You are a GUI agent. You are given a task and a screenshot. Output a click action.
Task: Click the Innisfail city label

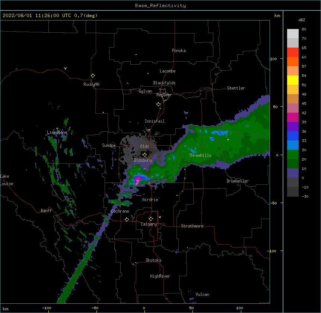[x=155, y=121]
